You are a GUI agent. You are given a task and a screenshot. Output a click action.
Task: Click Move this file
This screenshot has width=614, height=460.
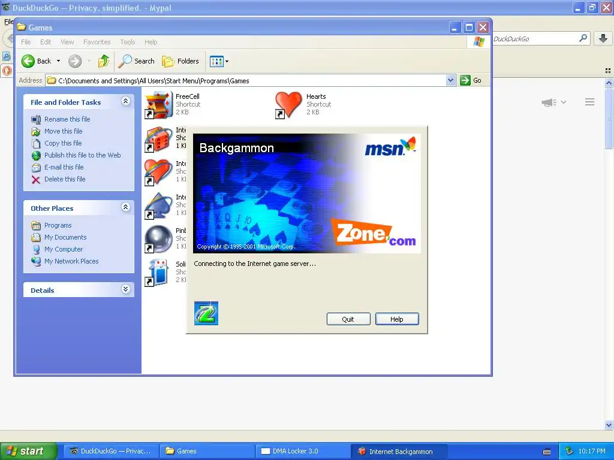tap(63, 131)
